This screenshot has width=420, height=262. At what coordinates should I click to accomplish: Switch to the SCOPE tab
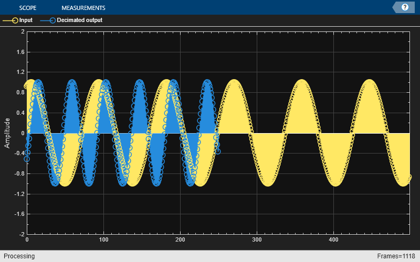[x=28, y=8]
